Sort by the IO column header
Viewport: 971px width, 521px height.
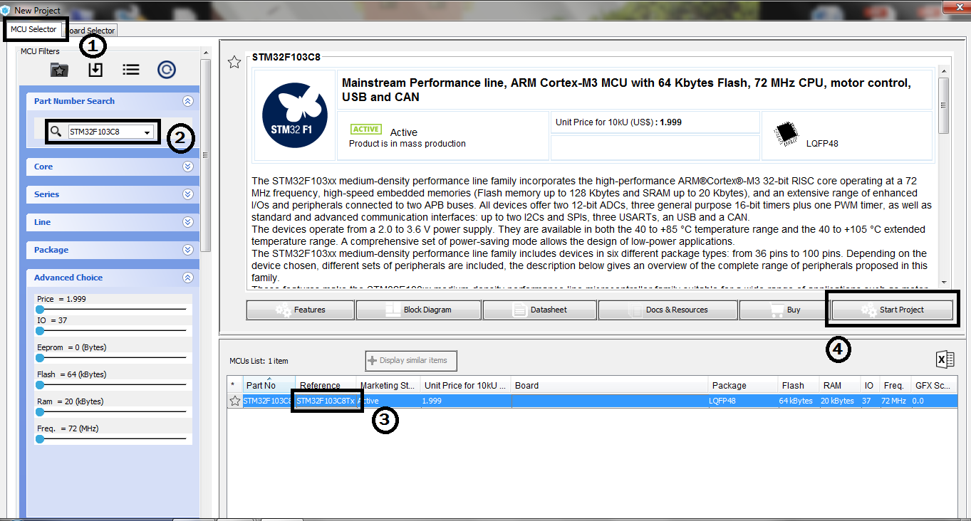870,385
